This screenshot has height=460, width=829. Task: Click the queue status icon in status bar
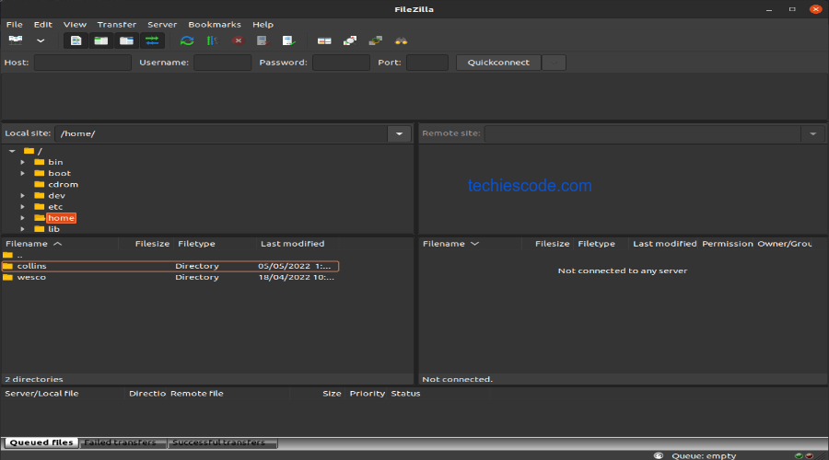coord(659,455)
